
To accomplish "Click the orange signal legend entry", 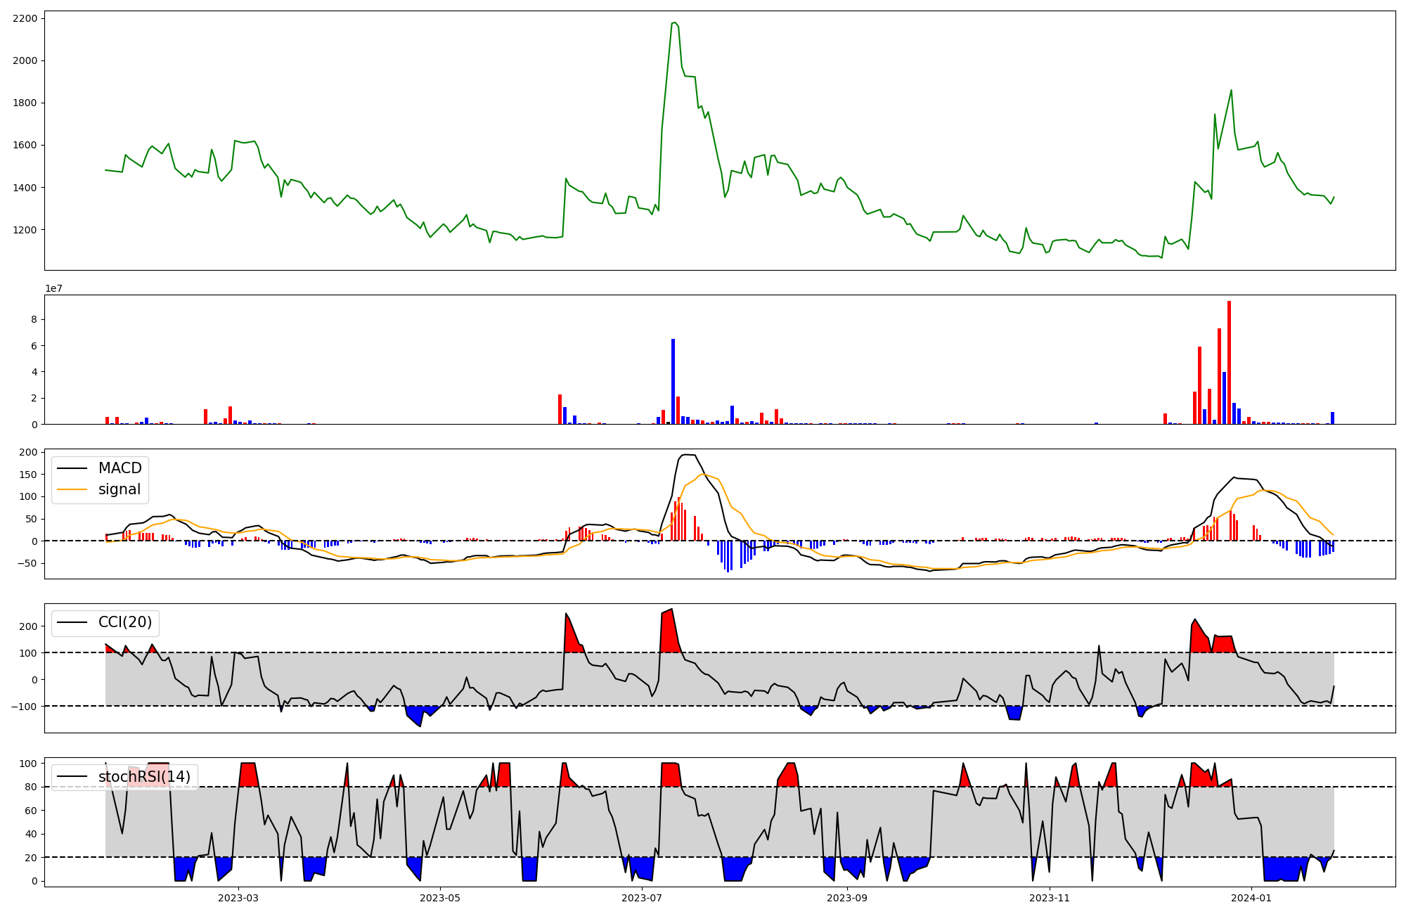I will point(119,489).
